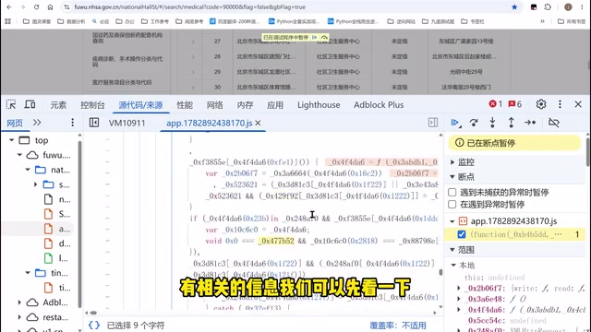591x332 pixels.
Task: Click the function breakpoint entry text
Action: pyautogui.click(x=516, y=234)
